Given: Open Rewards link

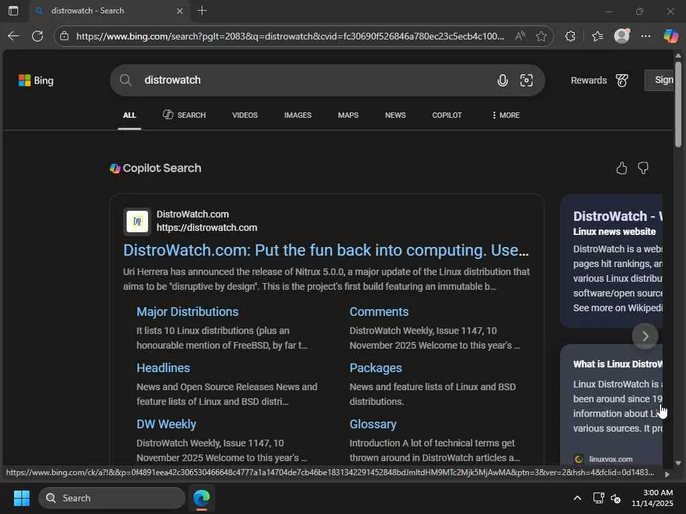Looking at the screenshot, I should [x=588, y=80].
